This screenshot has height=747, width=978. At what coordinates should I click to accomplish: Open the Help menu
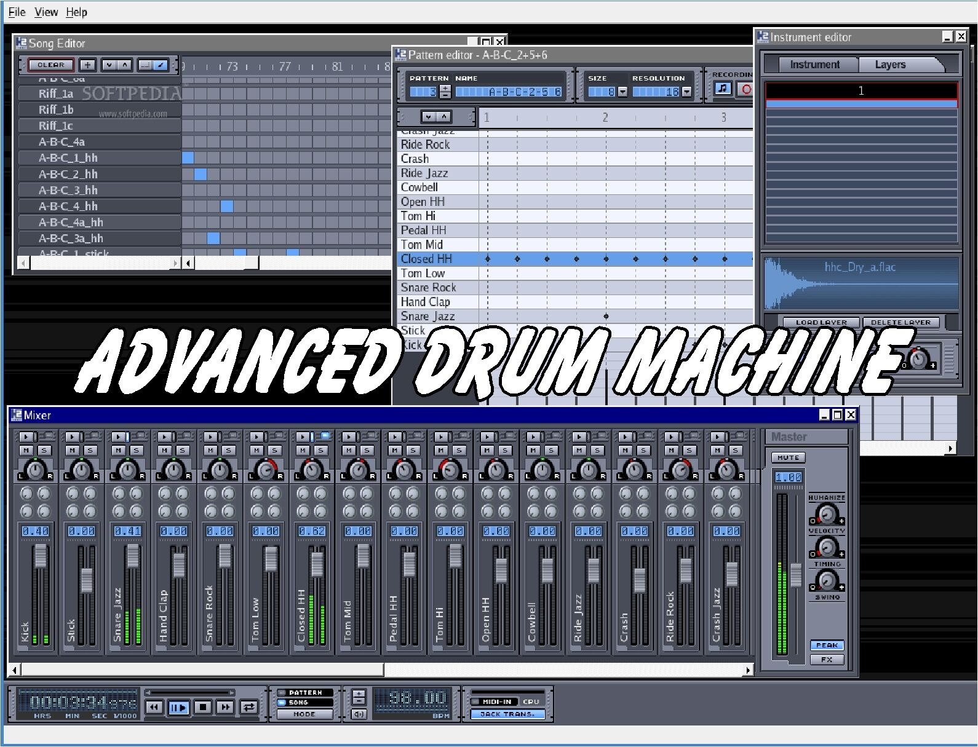[x=76, y=12]
